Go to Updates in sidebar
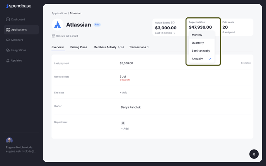 coord(21,61)
